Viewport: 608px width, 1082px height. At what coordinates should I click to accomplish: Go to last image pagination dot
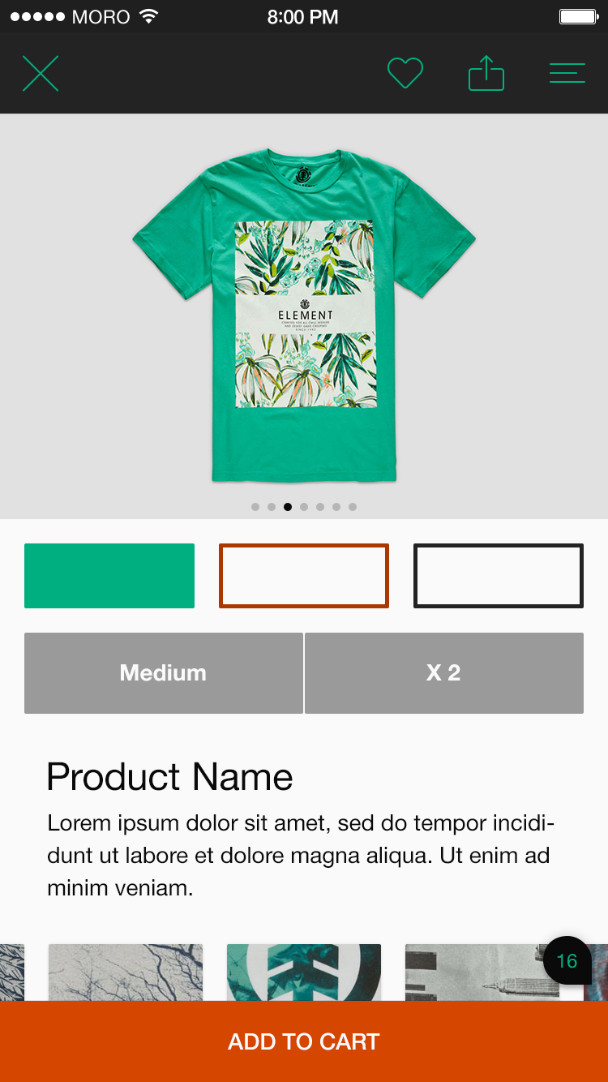(x=353, y=507)
